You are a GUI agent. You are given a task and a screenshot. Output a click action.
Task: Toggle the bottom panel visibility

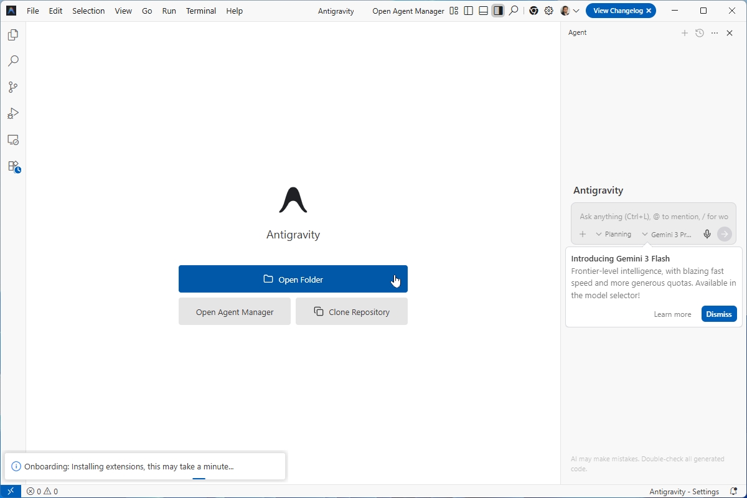click(x=483, y=11)
